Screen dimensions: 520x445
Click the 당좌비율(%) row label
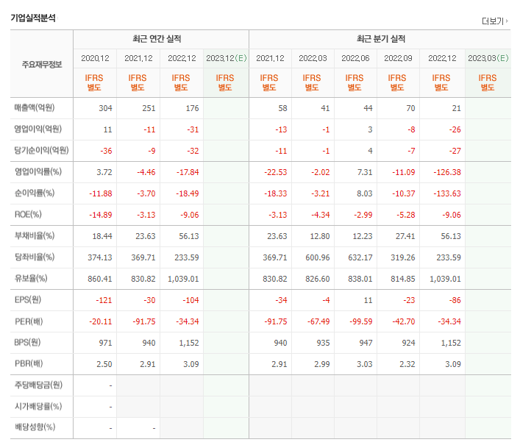[x=34, y=257]
